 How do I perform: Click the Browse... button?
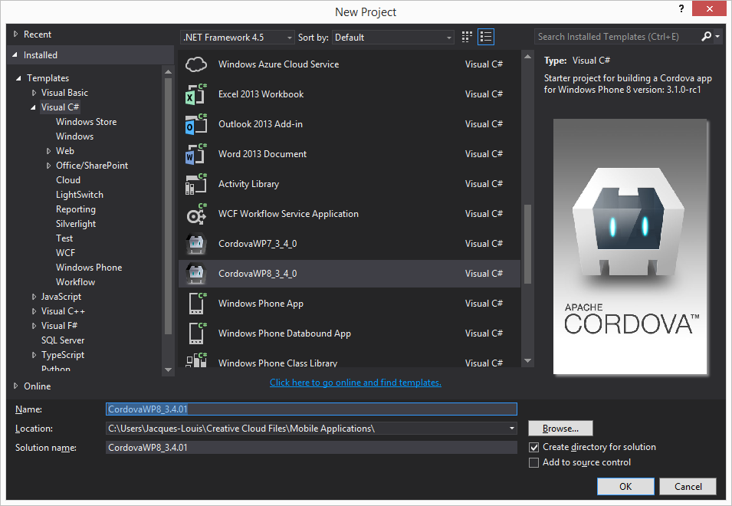[x=560, y=428]
